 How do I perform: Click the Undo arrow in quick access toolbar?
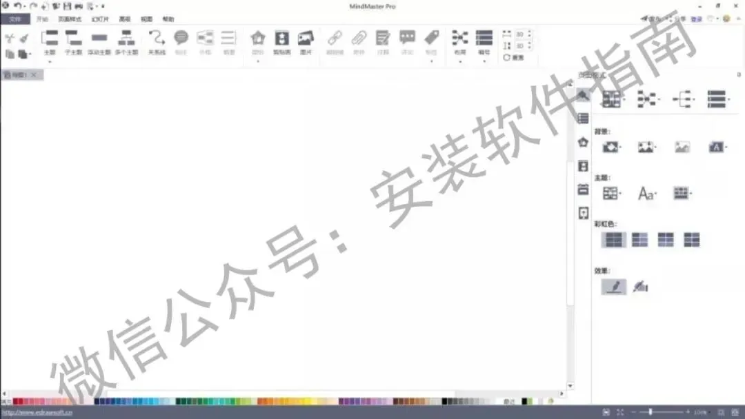(x=17, y=6)
